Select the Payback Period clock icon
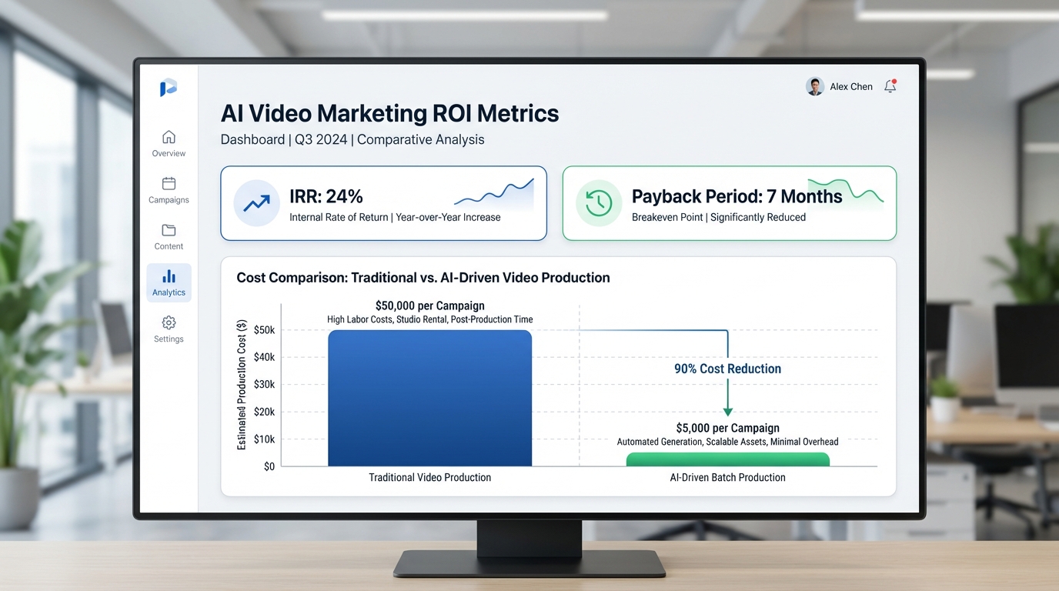This screenshot has height=591, width=1059. 599,202
